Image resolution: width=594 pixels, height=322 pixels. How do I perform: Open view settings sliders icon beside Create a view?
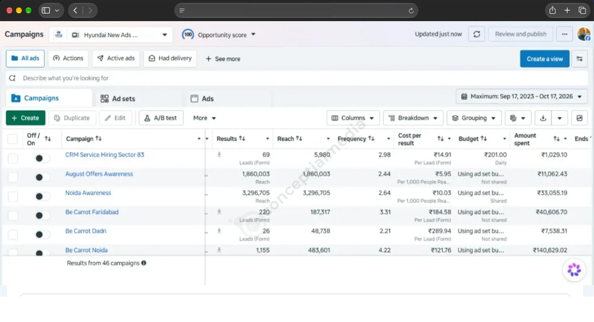click(580, 59)
